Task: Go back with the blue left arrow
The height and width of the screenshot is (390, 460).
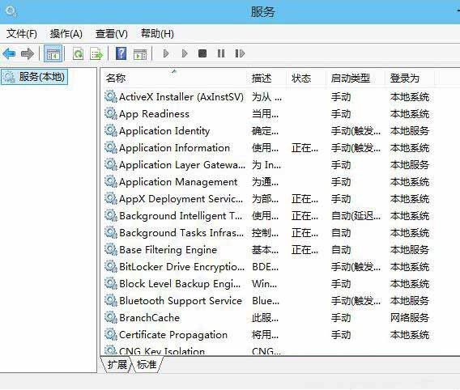Action: 9,53
